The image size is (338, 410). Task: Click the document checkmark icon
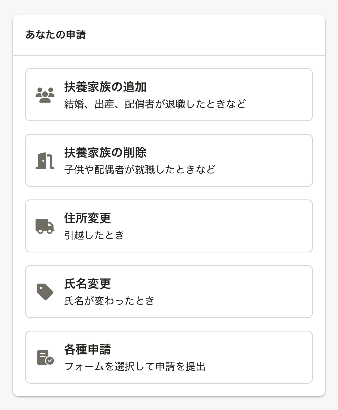(x=45, y=357)
